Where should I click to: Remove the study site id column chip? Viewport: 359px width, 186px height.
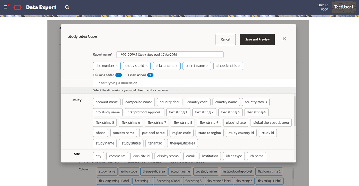point(146,66)
